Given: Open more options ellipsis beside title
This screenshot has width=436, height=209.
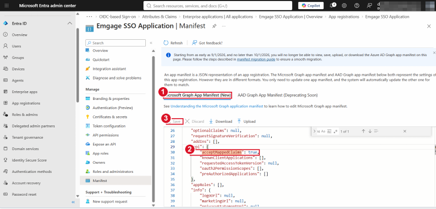Looking at the screenshot, I should point(224,26).
